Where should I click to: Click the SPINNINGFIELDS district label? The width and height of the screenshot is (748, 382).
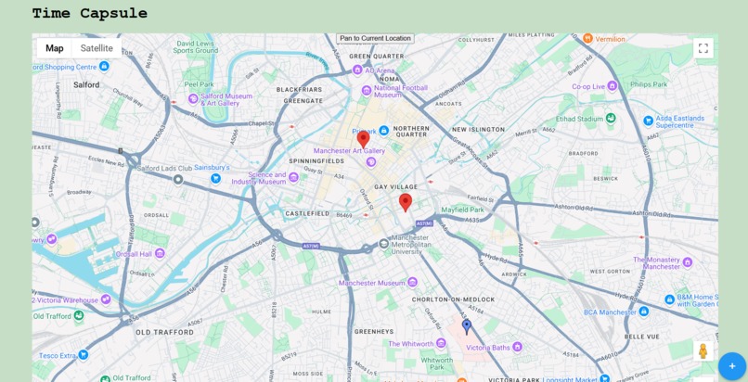click(x=316, y=161)
